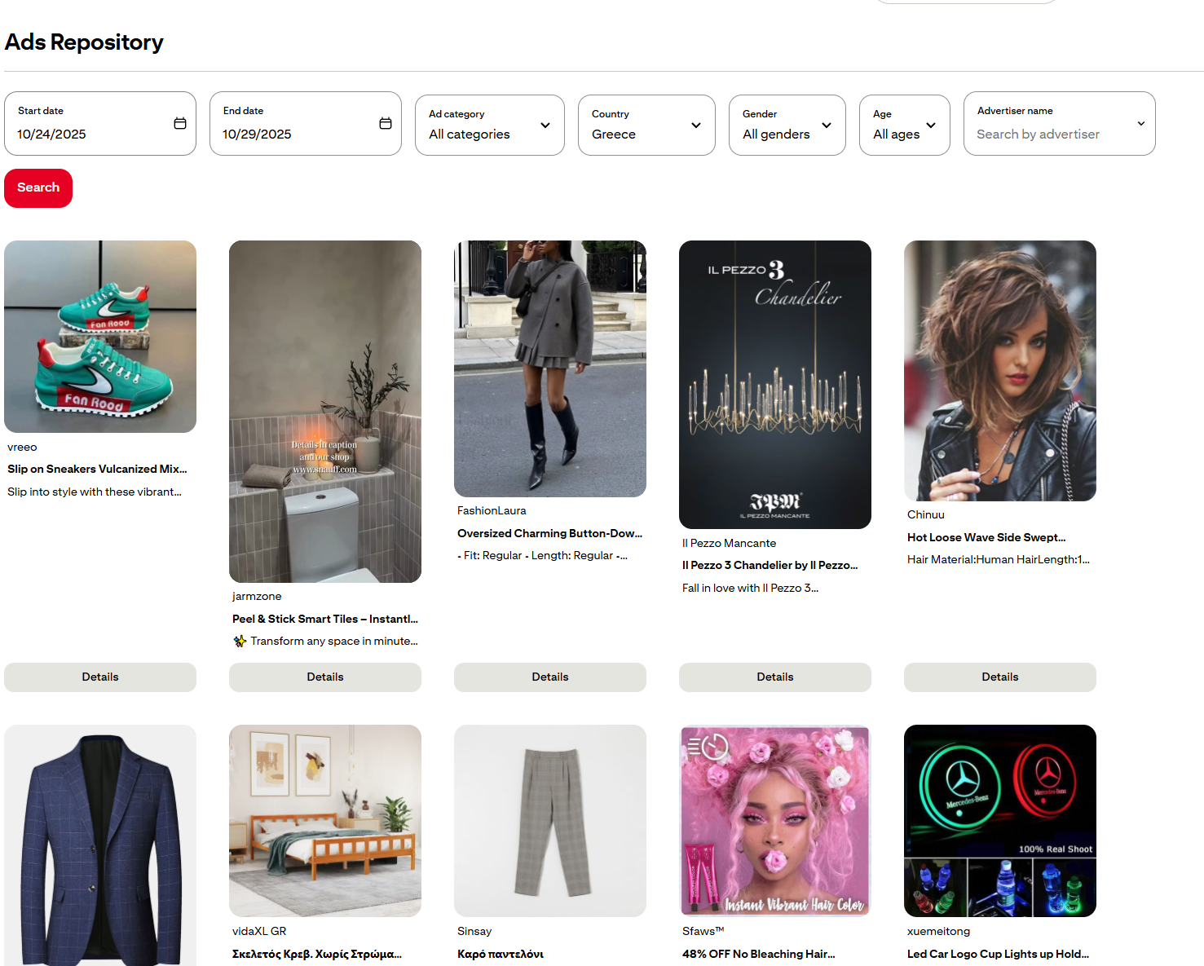Click the green sneakers ad image
This screenshot has height=966, width=1204.
[100, 337]
